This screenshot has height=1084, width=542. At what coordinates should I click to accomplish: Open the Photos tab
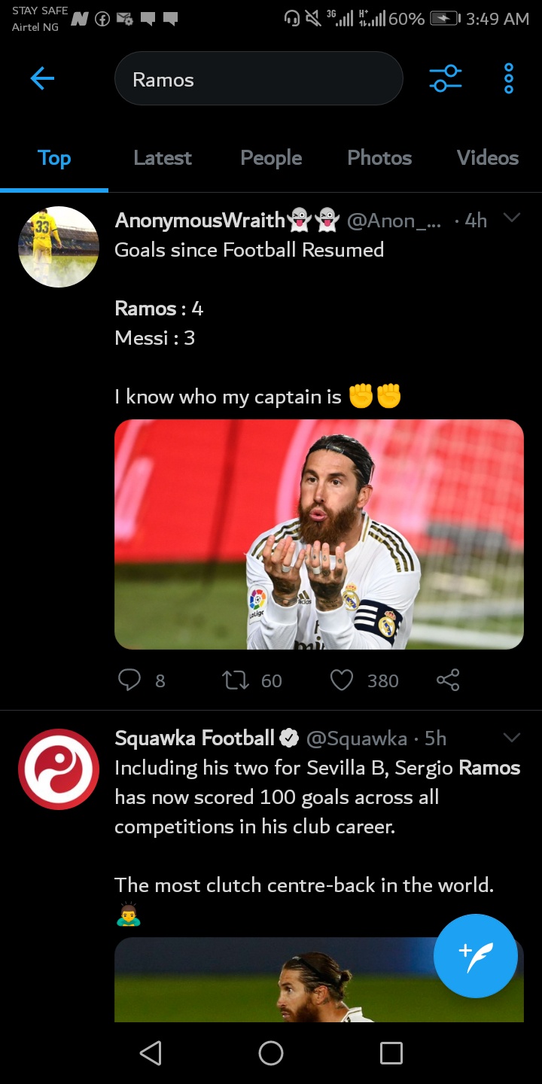point(379,158)
